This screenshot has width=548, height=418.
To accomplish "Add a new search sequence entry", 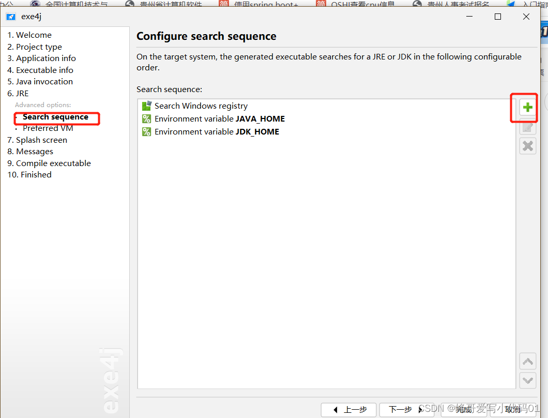I will click(527, 107).
